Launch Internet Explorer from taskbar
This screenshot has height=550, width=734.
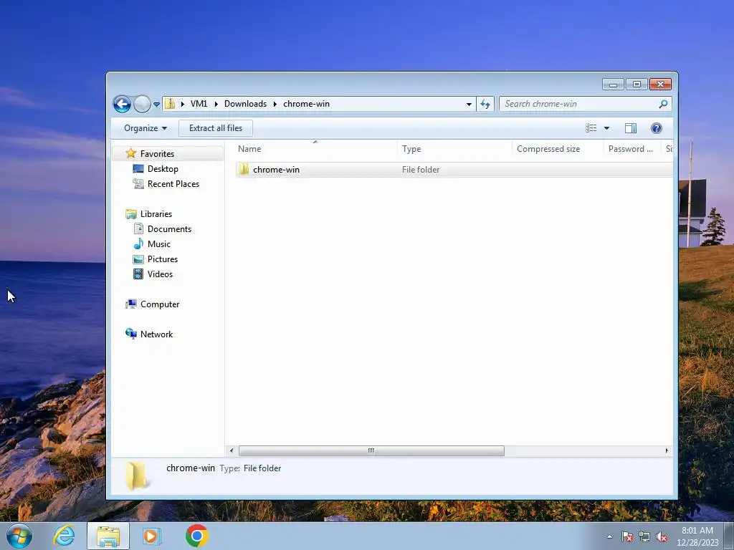tap(64, 536)
